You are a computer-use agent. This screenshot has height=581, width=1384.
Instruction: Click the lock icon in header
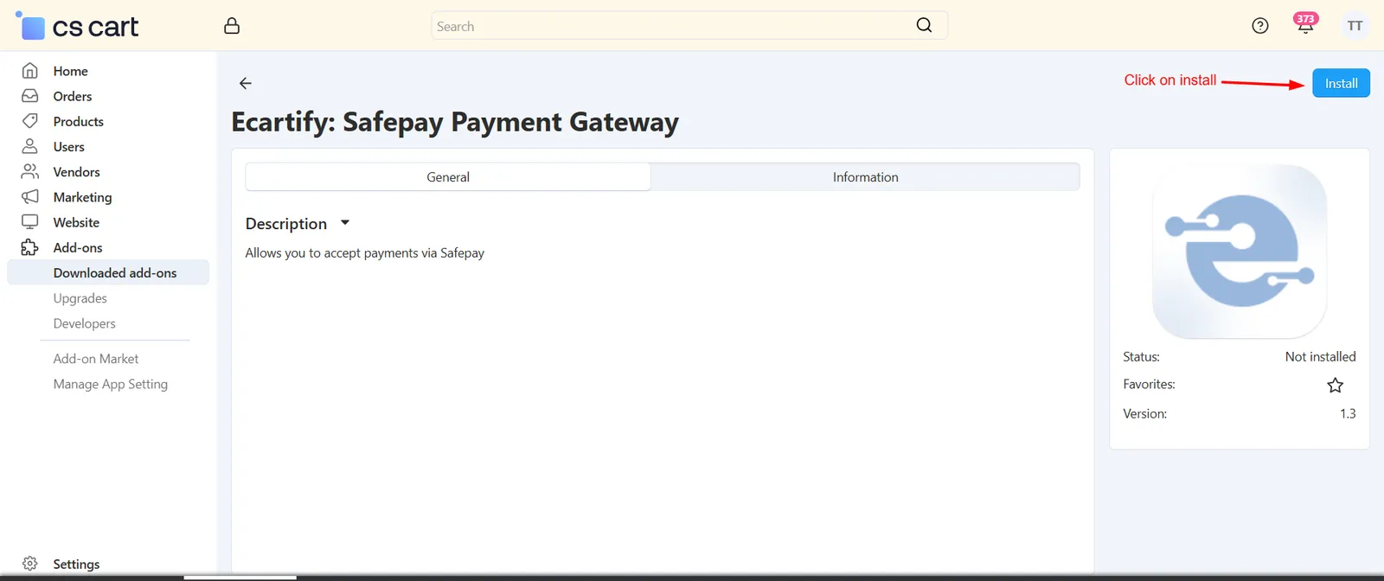232,26
